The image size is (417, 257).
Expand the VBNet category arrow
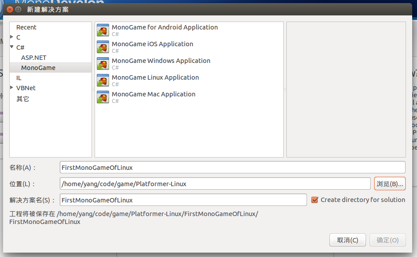[x=12, y=87]
